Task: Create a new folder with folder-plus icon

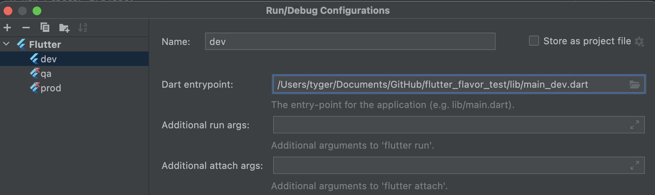Action: (x=64, y=28)
